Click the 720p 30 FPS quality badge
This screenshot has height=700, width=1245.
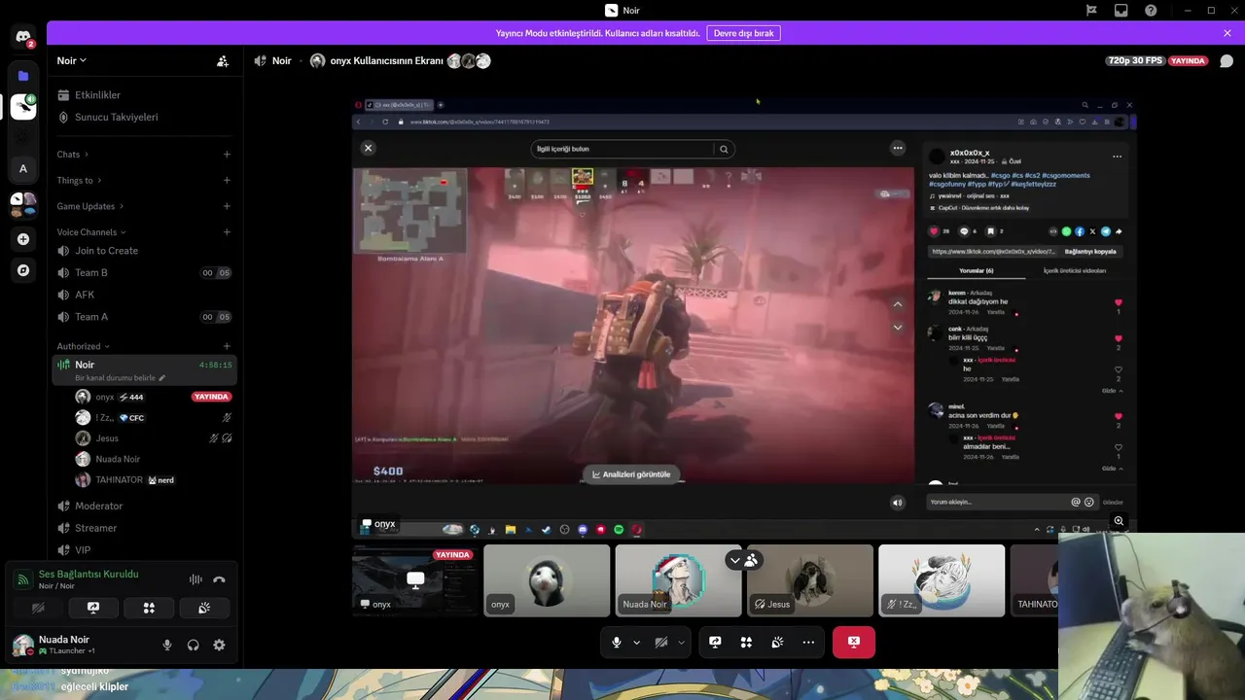1135,60
